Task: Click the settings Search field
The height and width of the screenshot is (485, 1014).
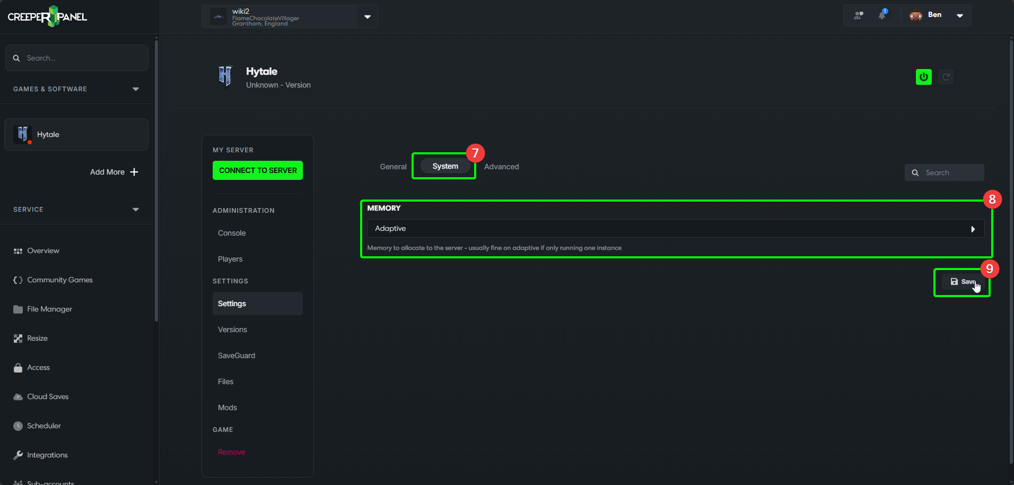Action: tap(949, 172)
